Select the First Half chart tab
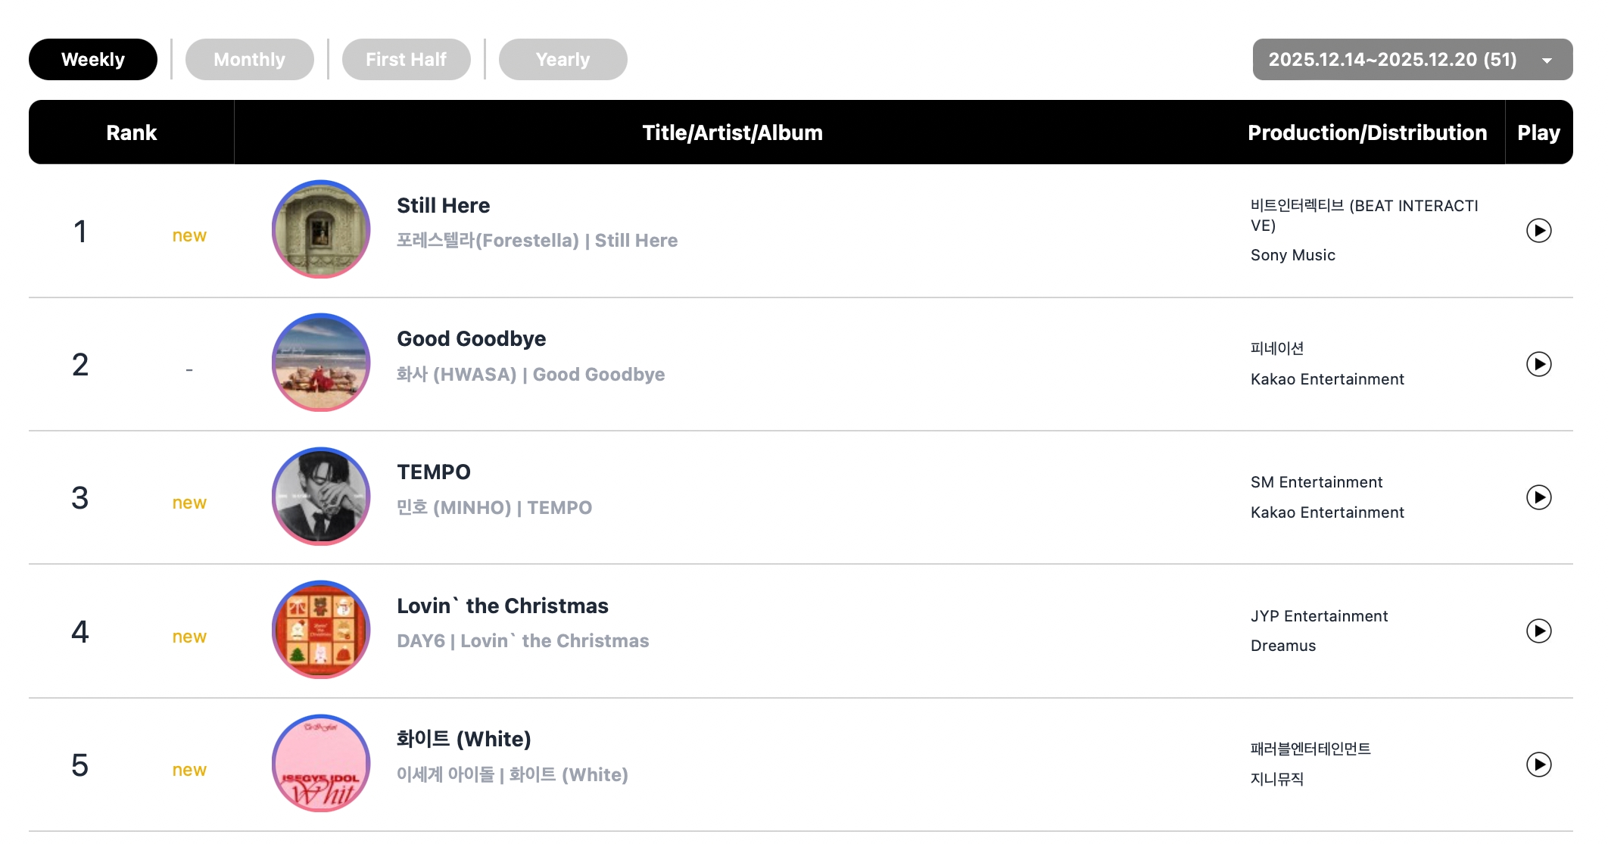Viewport: 1608px width, 844px height. tap(406, 59)
